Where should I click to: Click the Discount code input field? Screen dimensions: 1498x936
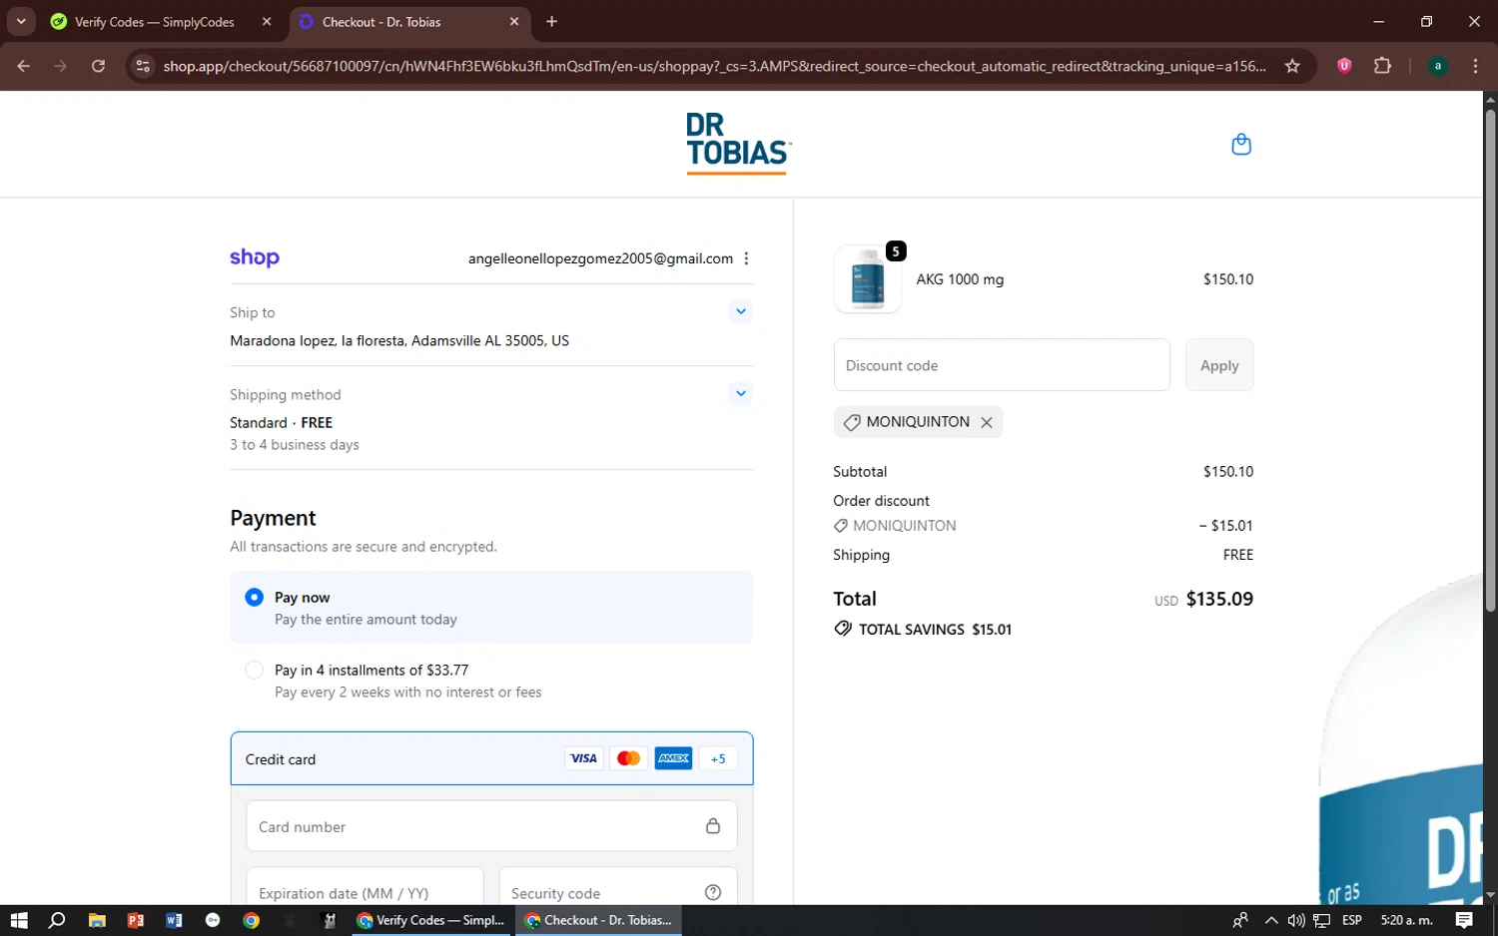tap(1002, 365)
